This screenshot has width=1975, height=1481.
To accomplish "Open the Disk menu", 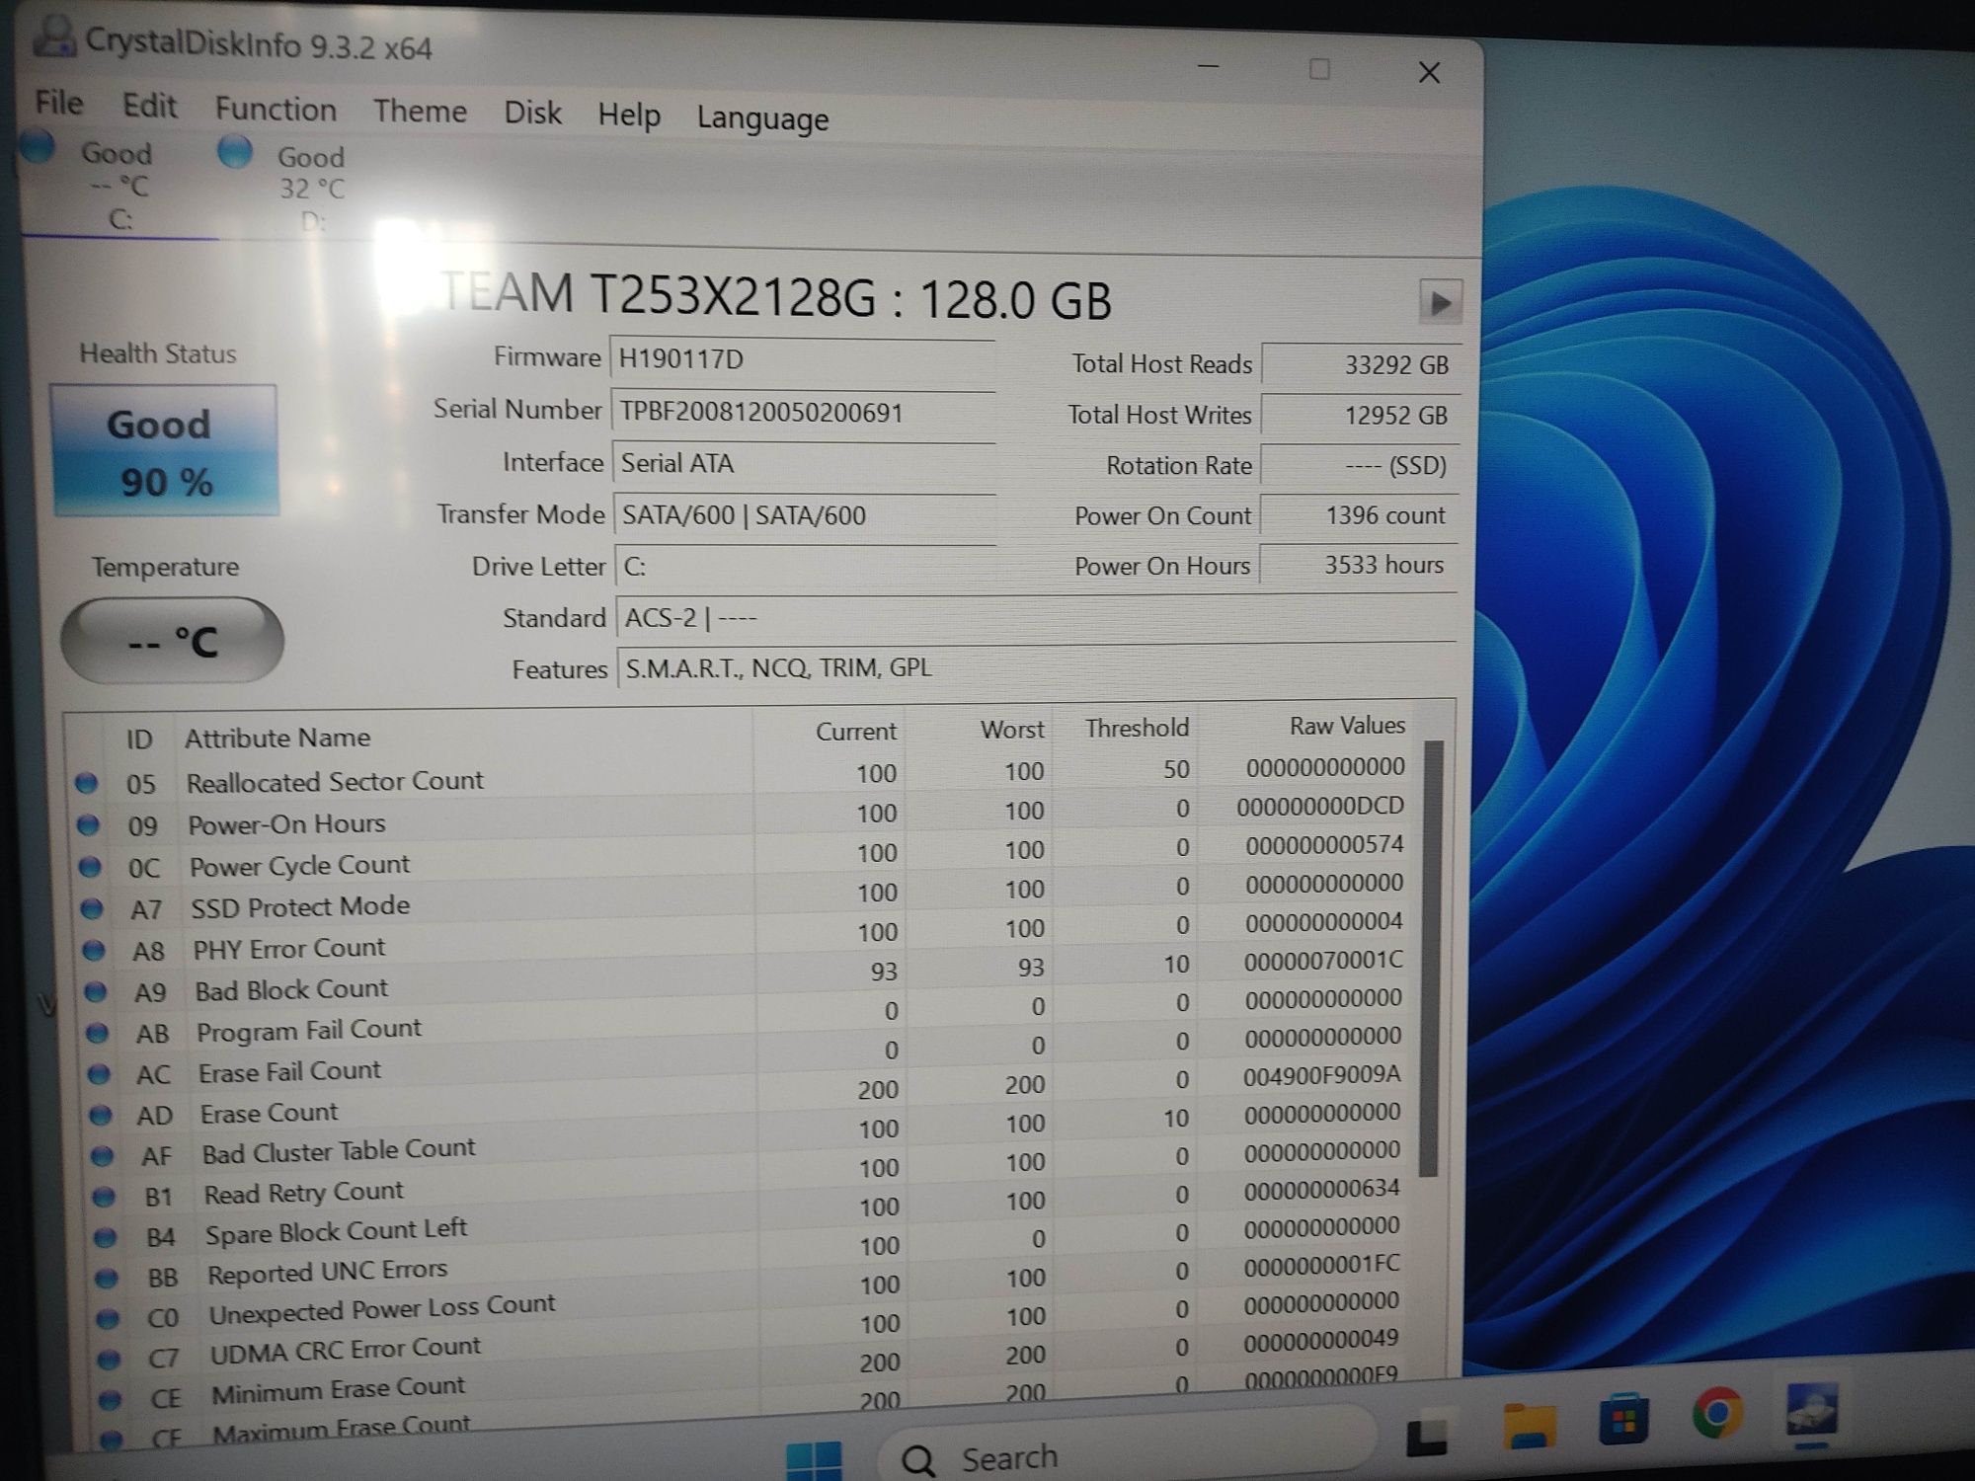I will coord(532,113).
